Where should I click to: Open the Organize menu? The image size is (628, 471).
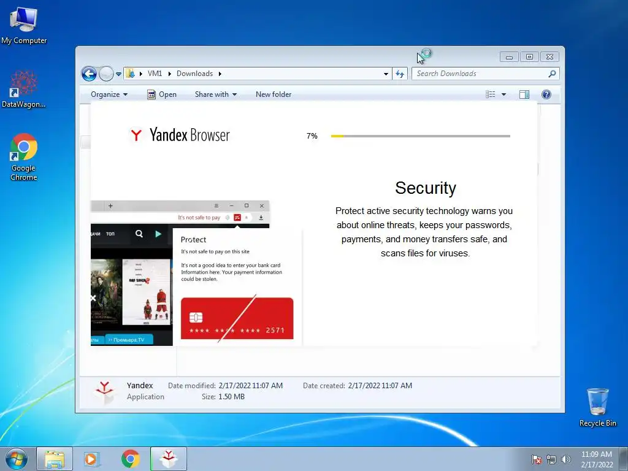coord(109,94)
